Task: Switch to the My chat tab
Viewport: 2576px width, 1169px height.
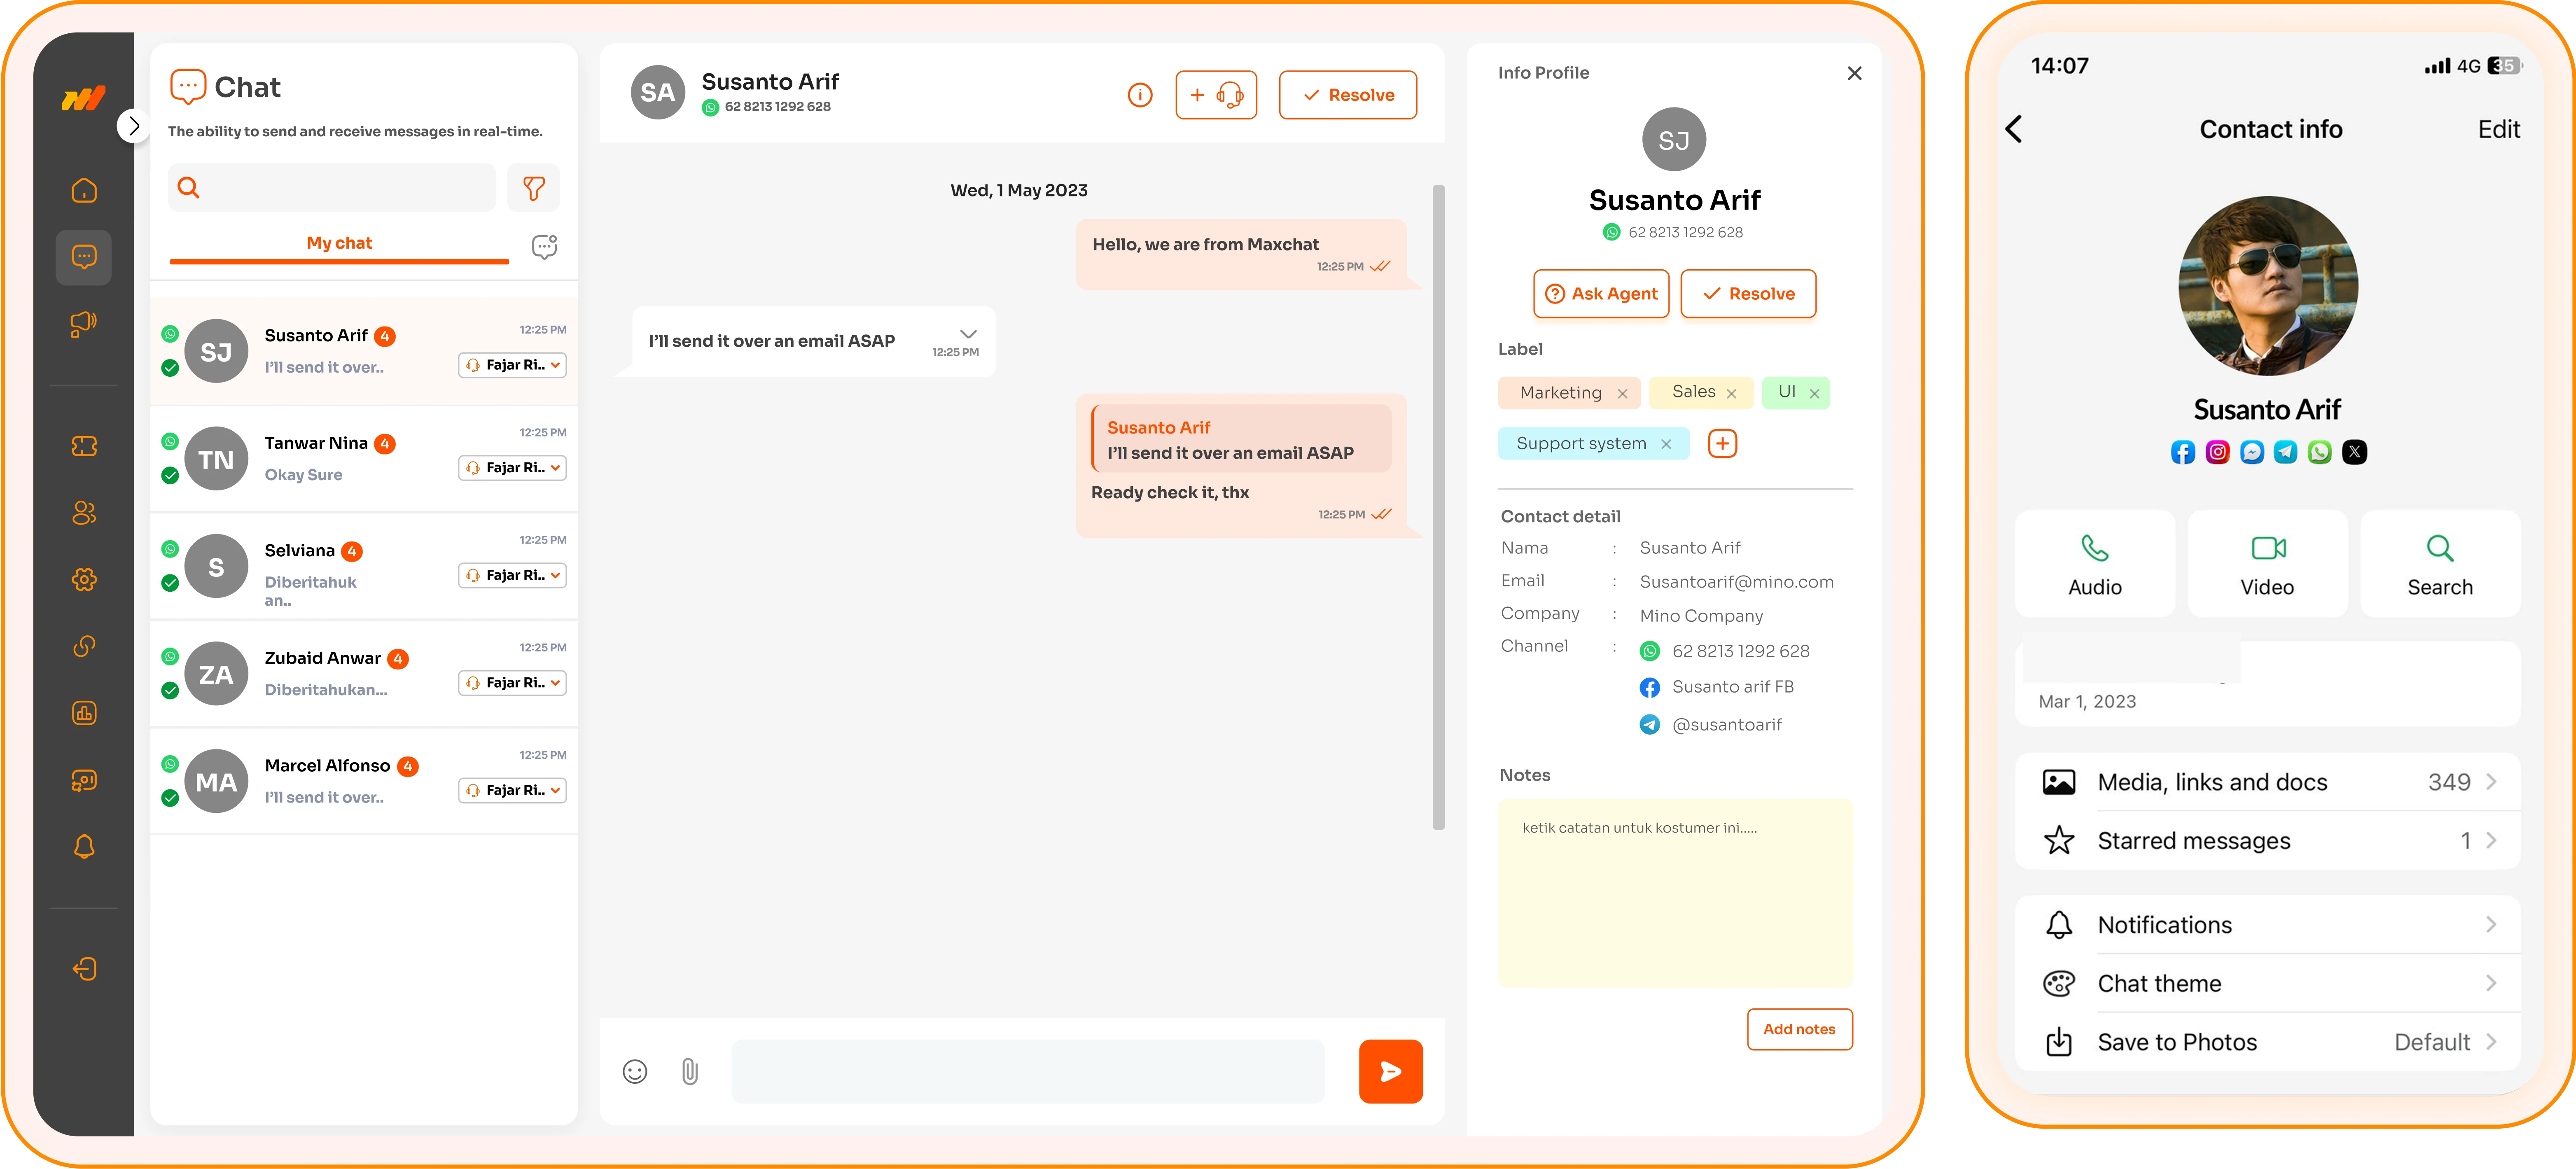Action: [x=339, y=243]
